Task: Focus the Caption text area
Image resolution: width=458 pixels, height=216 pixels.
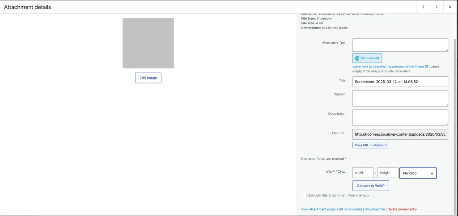Action: [x=400, y=98]
